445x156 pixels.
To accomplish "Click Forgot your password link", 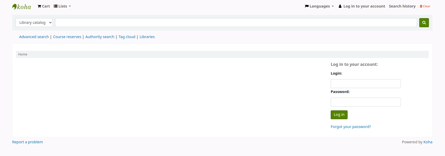I will [x=350, y=127].
